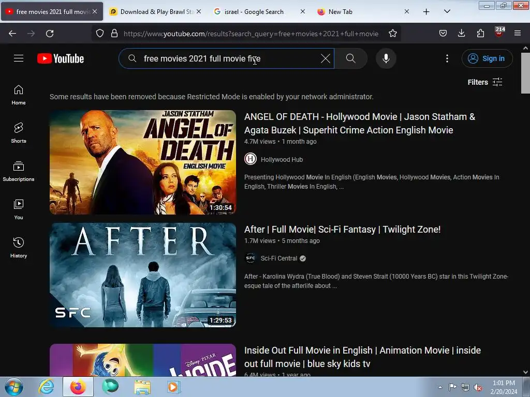This screenshot has height=397, width=530.
Task: Go to Home in sidebar
Action: pos(19,95)
